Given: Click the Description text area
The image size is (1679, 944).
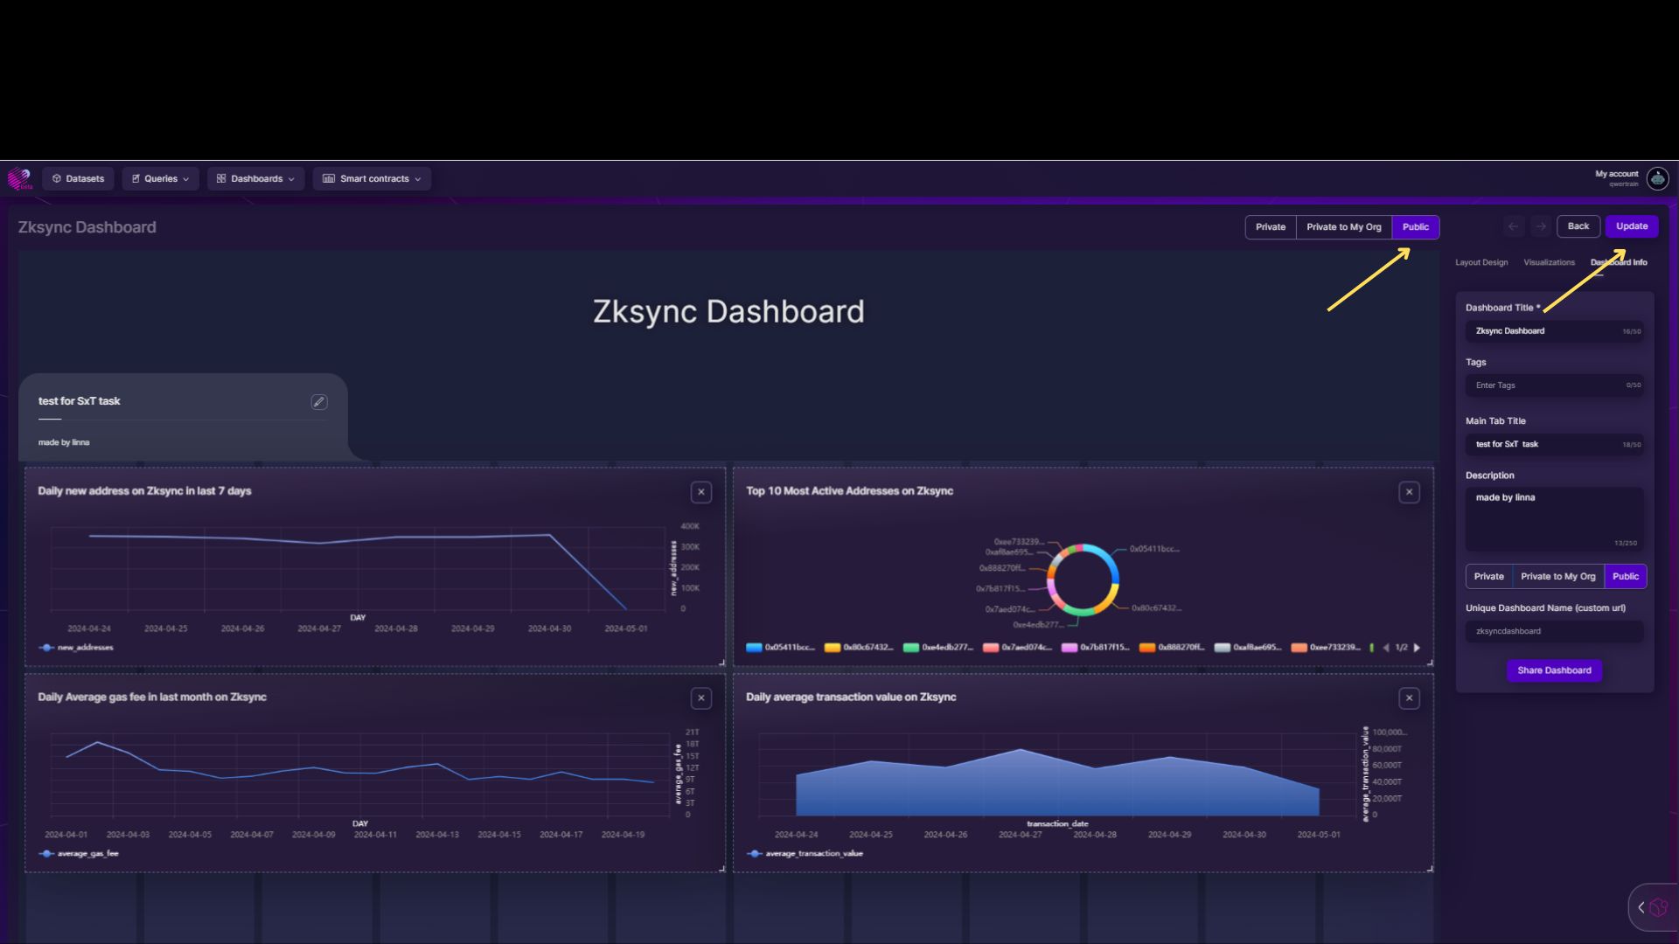Looking at the screenshot, I should (1555, 518).
